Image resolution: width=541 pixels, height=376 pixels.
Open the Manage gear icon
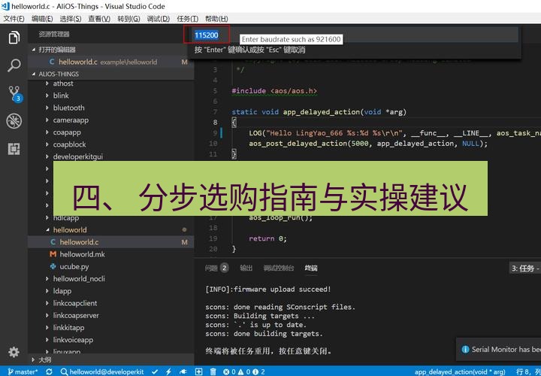(x=14, y=352)
